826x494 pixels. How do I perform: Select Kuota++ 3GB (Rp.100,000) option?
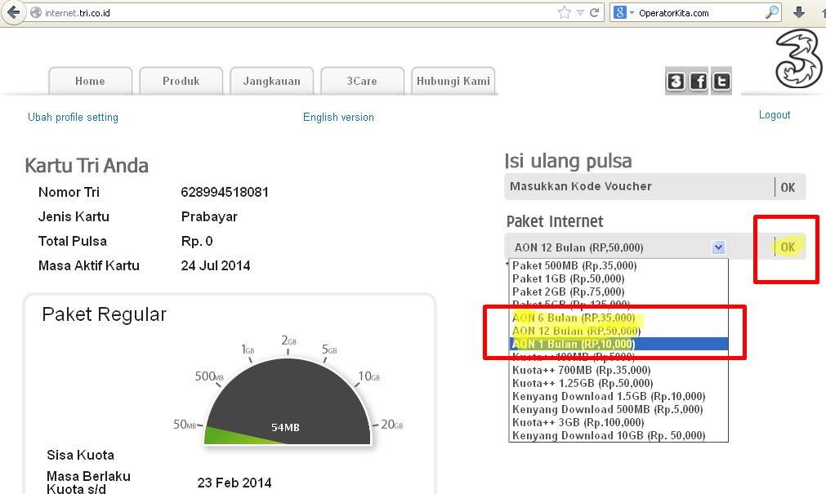(x=618, y=422)
